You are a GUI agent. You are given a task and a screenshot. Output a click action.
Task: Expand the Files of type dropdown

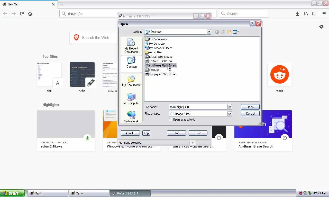tap(230, 114)
